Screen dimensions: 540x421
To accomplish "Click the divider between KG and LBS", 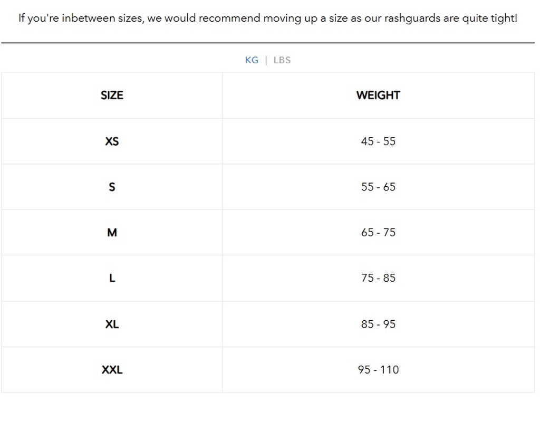I will pyautogui.click(x=266, y=60).
